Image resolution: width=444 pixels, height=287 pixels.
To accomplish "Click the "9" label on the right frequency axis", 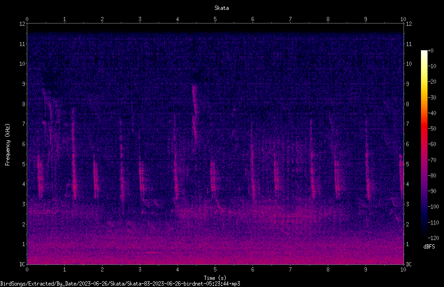I will click(x=407, y=84).
